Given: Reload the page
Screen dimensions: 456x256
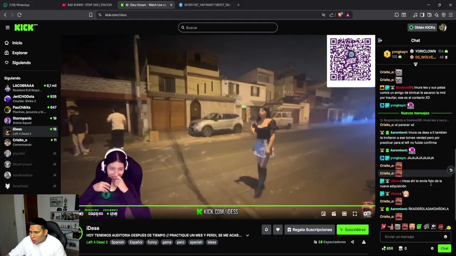Looking at the screenshot, I should pyautogui.click(x=19, y=15).
